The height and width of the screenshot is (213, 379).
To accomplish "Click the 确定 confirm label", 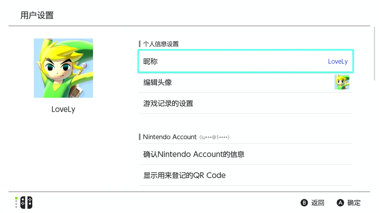I will [354, 203].
